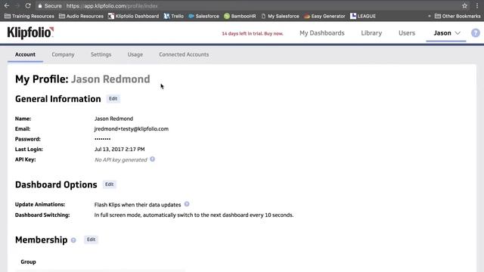Open the Salesforce bookmark
Image resolution: width=484 pixels, height=272 pixels.
203,16
